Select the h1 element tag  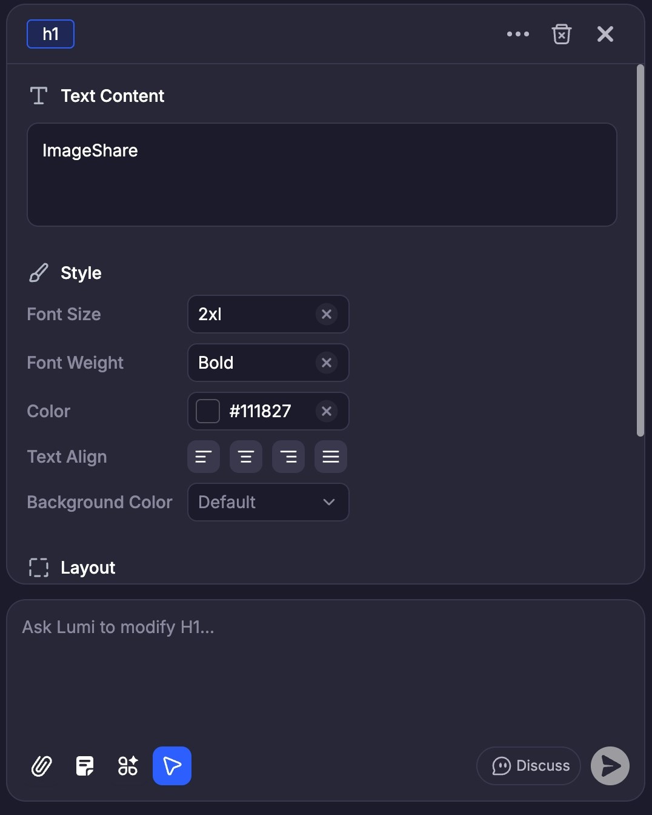tap(51, 34)
